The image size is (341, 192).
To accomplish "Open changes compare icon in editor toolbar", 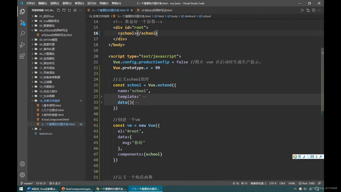I will [x=308, y=10].
